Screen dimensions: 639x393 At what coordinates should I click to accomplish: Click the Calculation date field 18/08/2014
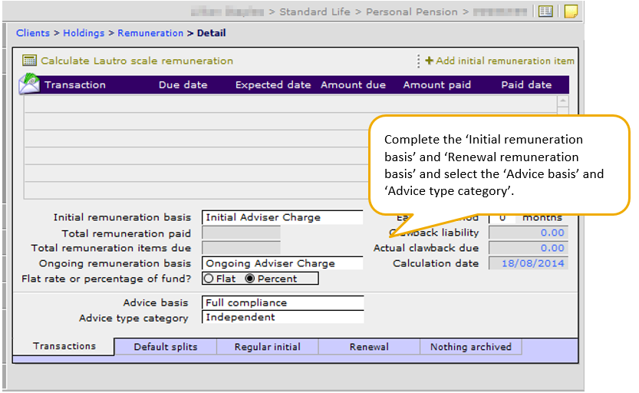click(528, 263)
